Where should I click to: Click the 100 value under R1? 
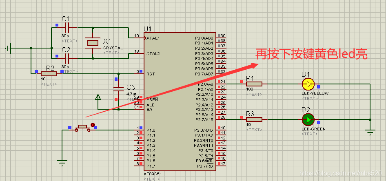[249, 89]
